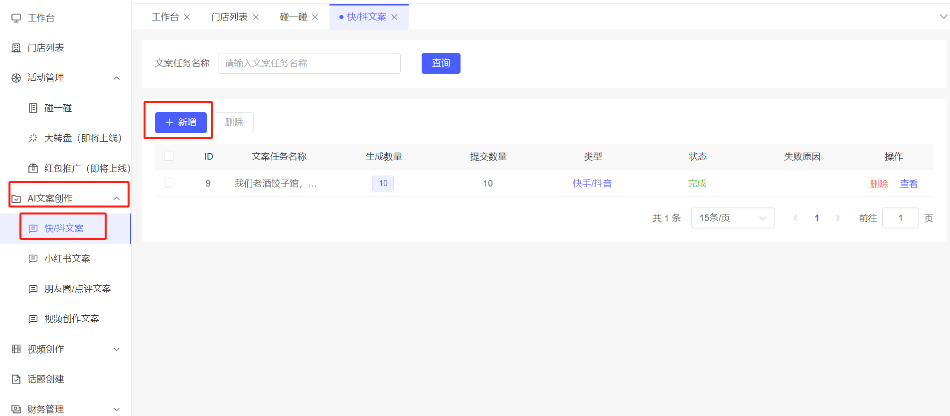Image resolution: width=950 pixels, height=416 pixels.
Task: Close the 碰一碰 tab with its X
Action: click(315, 17)
